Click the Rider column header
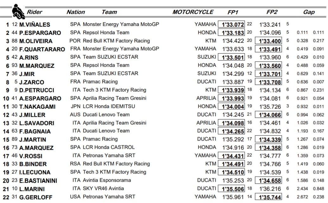The height and width of the screenshot is (203, 328). [35, 12]
